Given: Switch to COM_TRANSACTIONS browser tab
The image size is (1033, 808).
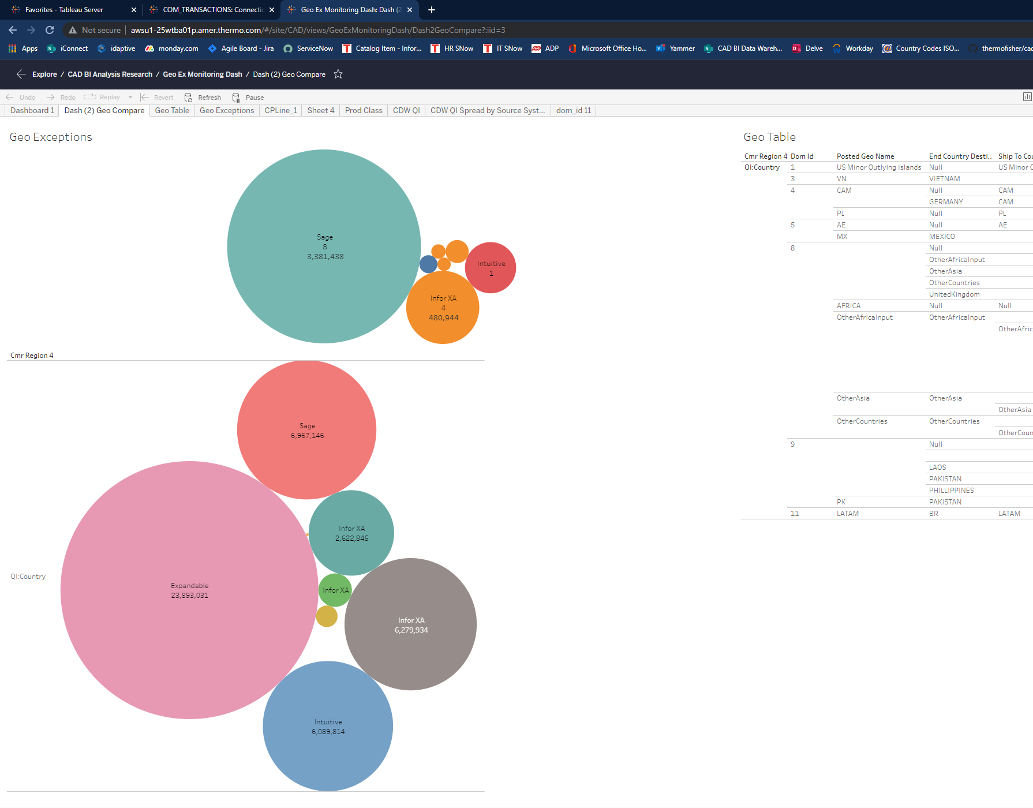Looking at the screenshot, I should pos(212,10).
